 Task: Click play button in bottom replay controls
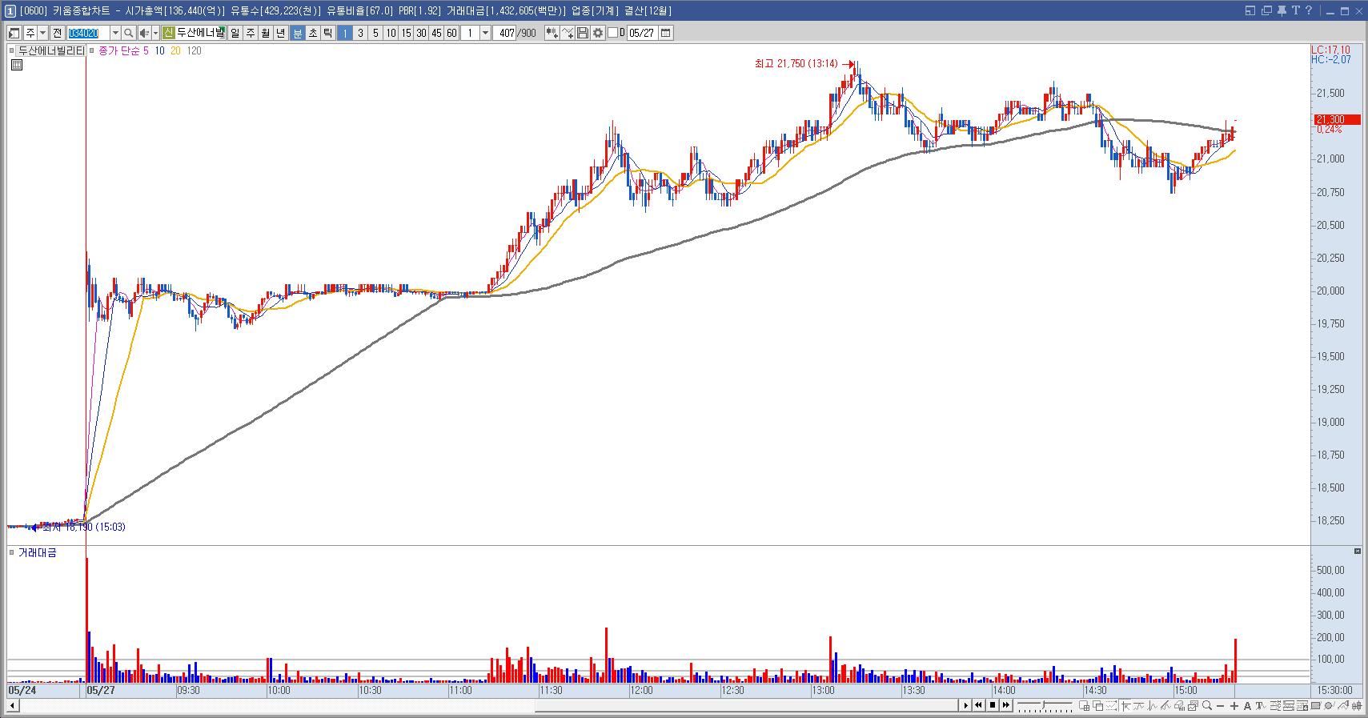(966, 705)
